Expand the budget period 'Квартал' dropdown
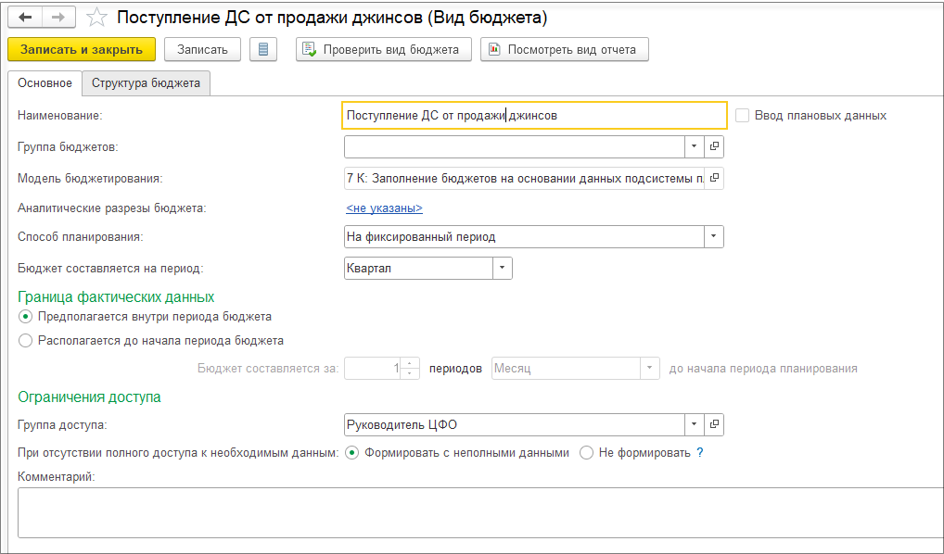This screenshot has width=944, height=554. coord(502,268)
